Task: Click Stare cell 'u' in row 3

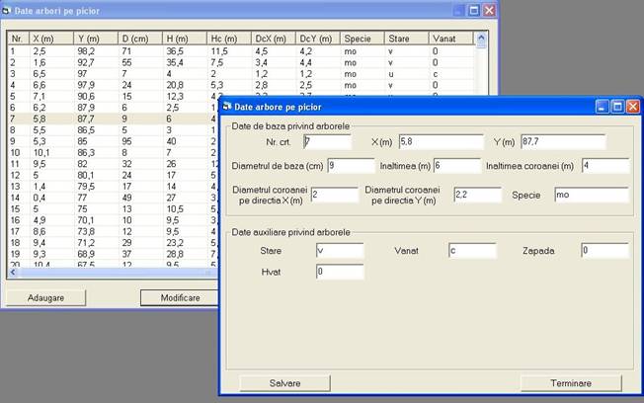Action: click(x=391, y=74)
